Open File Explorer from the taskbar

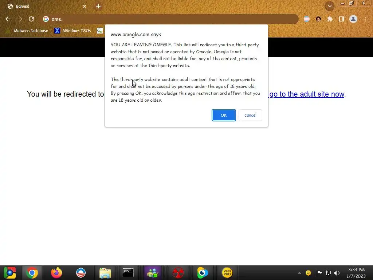tap(105, 273)
